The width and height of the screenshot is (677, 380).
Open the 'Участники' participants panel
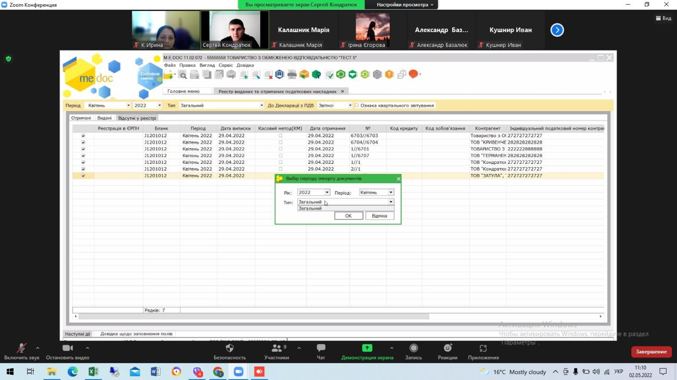point(277,352)
